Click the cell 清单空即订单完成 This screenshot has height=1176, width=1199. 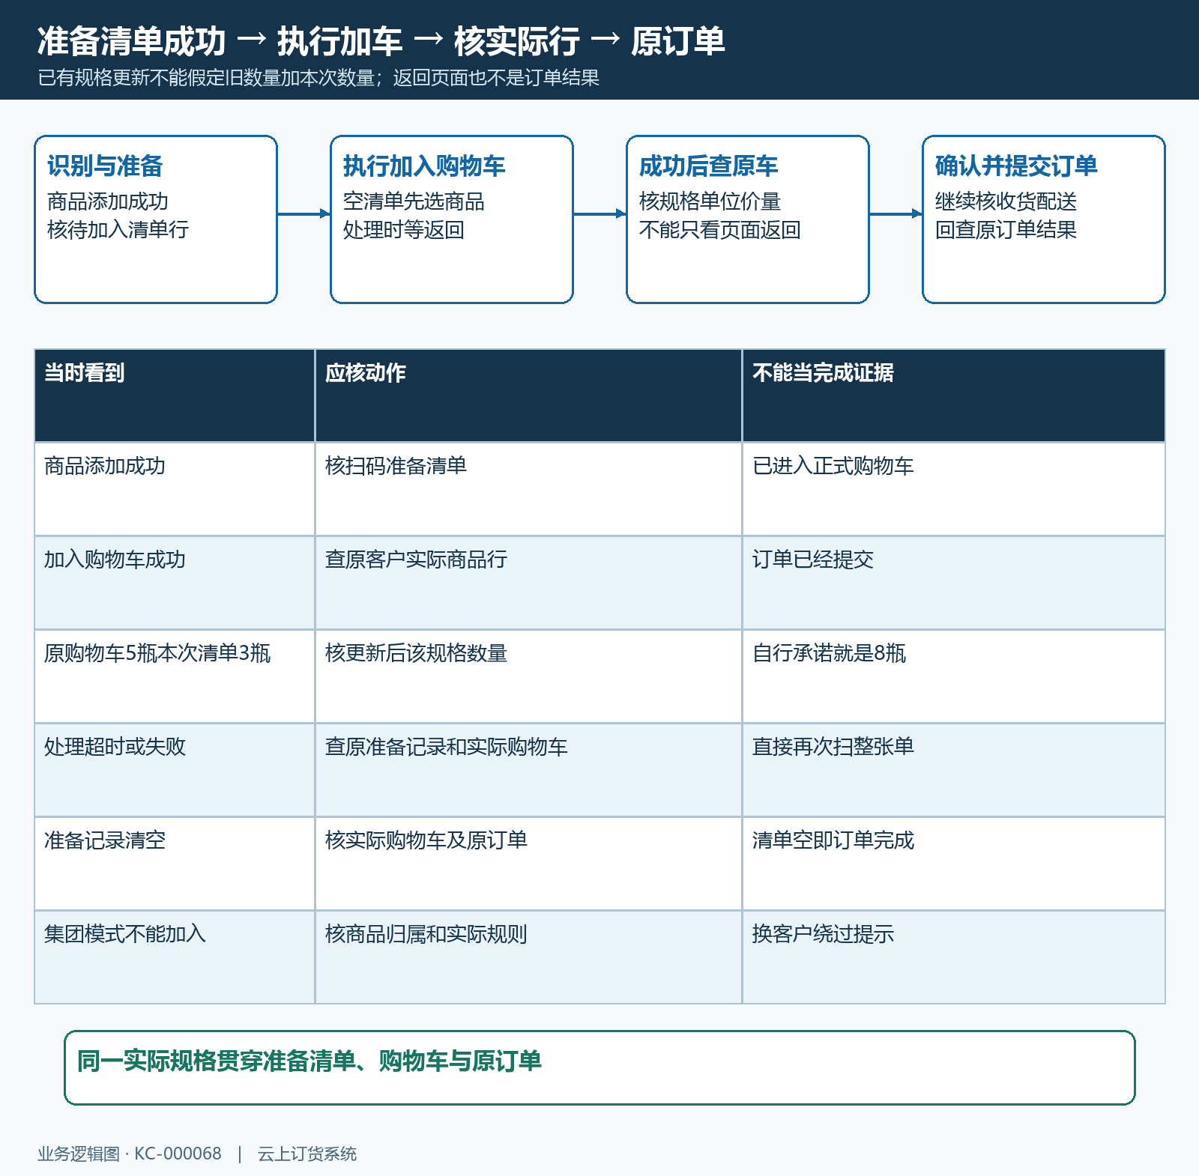(954, 864)
